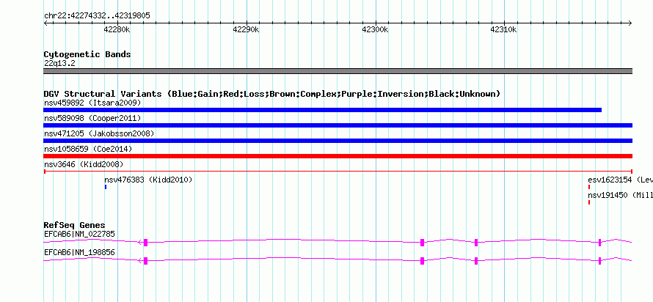Select the thick red nsv1058659 loss bar

coord(338,156)
